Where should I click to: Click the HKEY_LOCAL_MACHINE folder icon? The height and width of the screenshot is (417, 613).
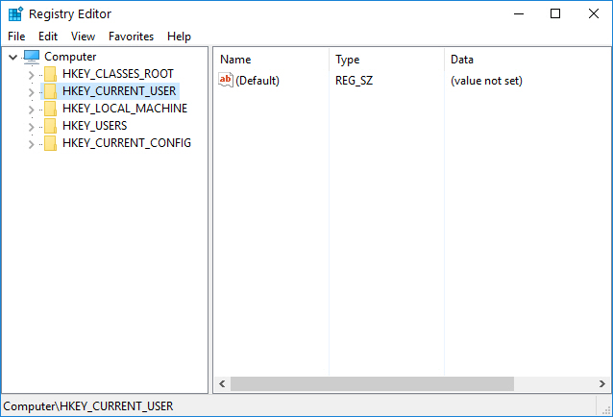(50, 109)
